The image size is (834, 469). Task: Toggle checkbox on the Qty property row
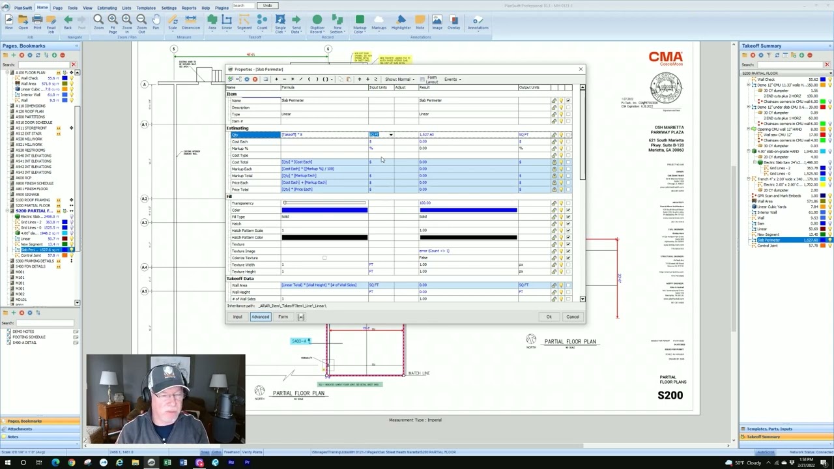point(568,135)
